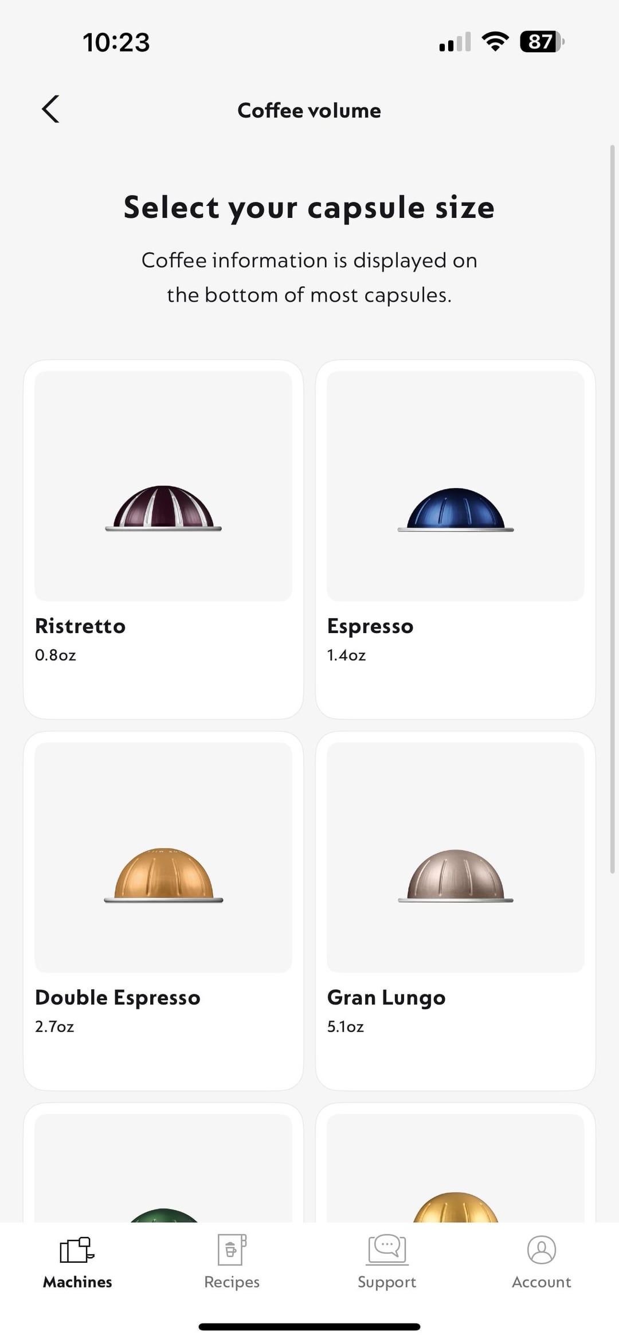Open the Machines tab icon
This screenshot has width=619, height=1342.
[77, 1250]
